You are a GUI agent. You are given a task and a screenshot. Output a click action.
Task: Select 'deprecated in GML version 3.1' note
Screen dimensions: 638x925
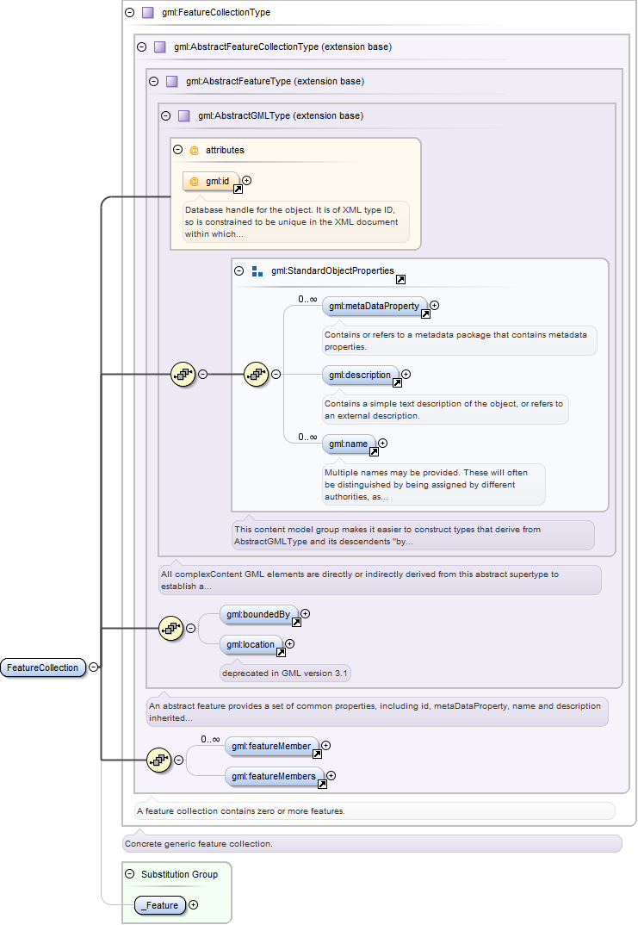(285, 674)
